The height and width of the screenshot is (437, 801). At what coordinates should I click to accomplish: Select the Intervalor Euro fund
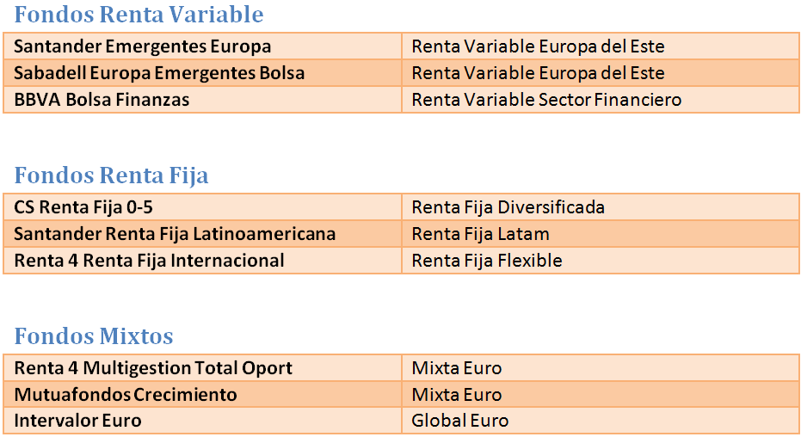coord(77,421)
